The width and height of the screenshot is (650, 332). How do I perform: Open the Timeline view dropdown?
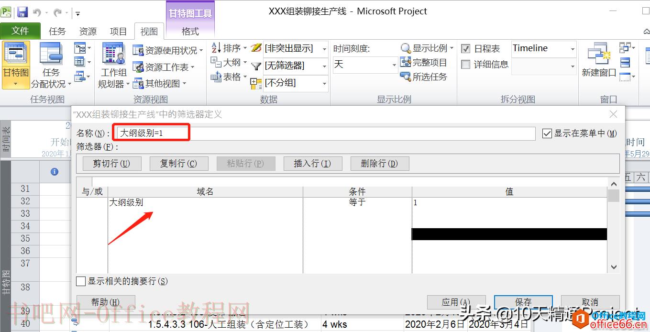(573, 49)
